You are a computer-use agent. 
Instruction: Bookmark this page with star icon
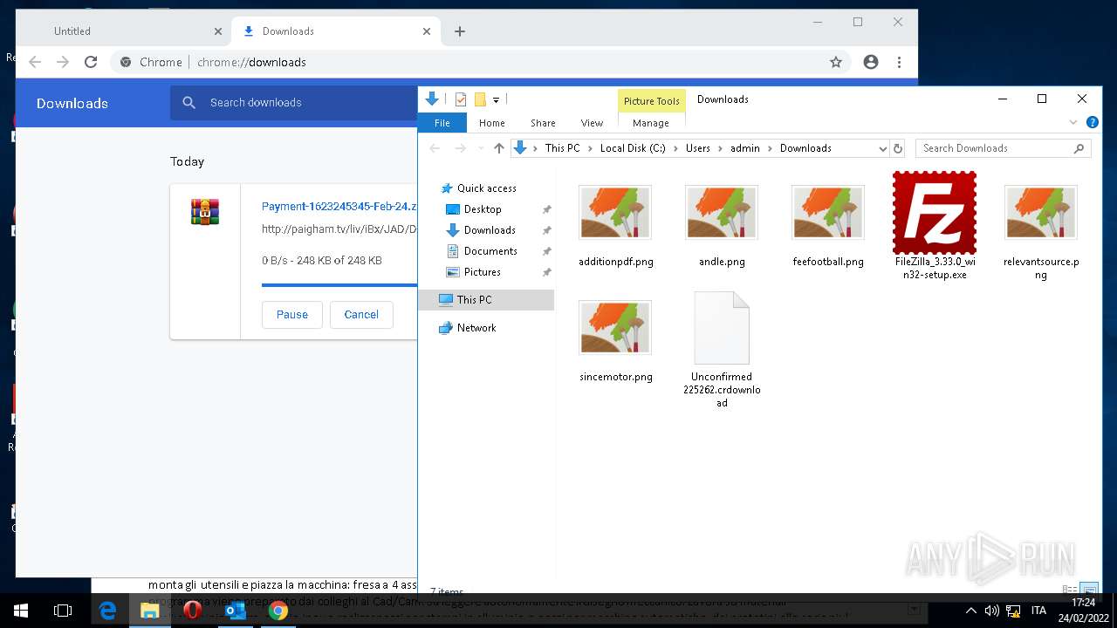point(835,62)
